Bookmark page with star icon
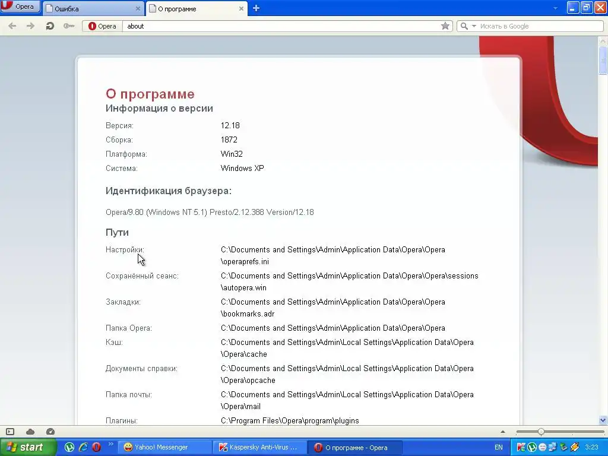The width and height of the screenshot is (608, 456). [445, 26]
